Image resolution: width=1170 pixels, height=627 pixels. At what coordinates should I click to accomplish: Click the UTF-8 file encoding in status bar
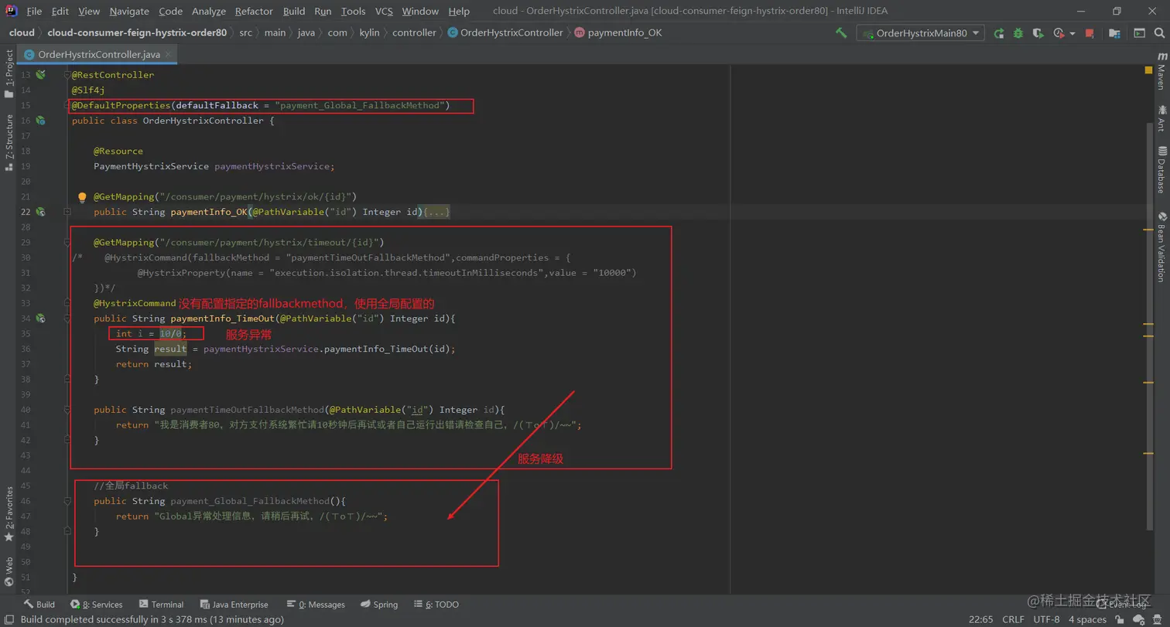[1046, 619]
